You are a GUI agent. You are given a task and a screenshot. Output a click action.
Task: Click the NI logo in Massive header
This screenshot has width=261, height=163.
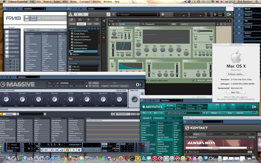pos(139,84)
